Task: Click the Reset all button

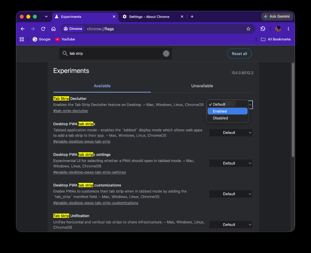Action: coord(239,54)
